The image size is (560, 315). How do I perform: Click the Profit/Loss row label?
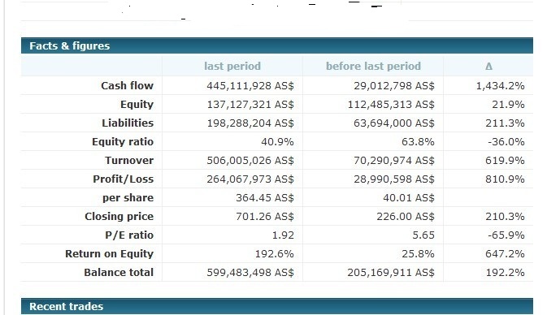tap(124, 179)
